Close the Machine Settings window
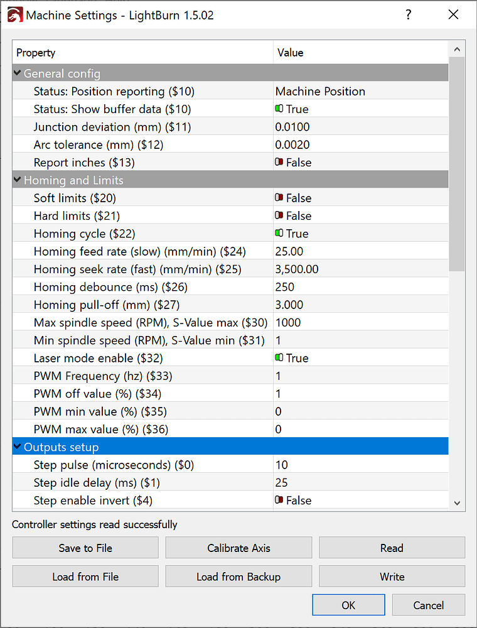The image size is (477, 628). [x=453, y=15]
